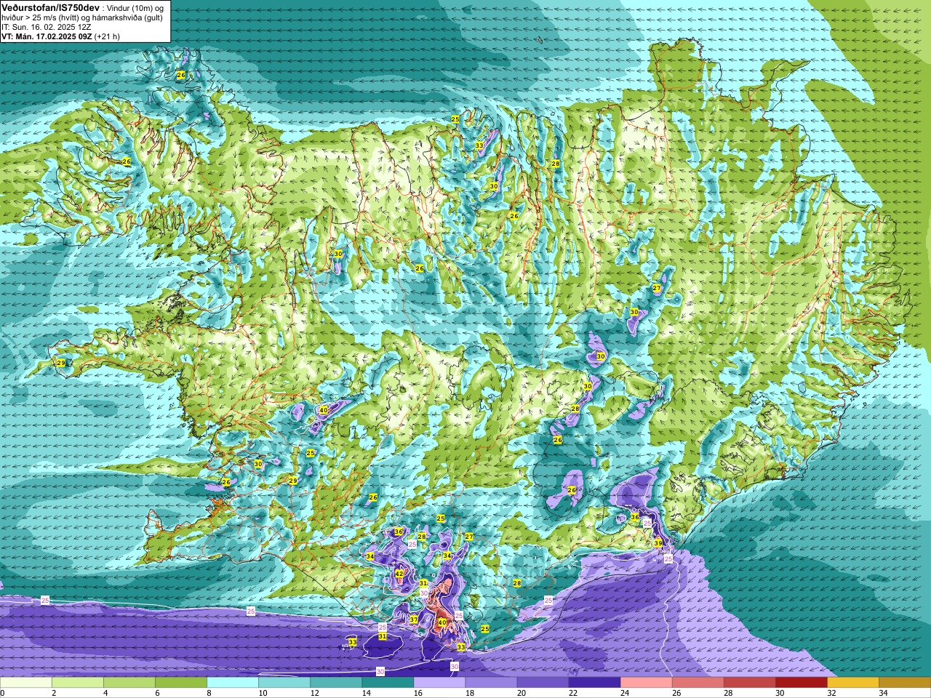Select the dark teal 14–16 m/s legend swatch
Viewport: 931px width, 698px height.
[x=388, y=683]
